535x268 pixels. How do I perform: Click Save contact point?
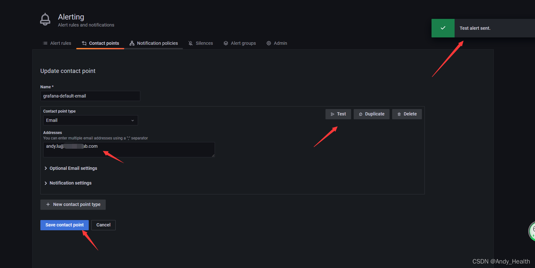tap(64, 225)
